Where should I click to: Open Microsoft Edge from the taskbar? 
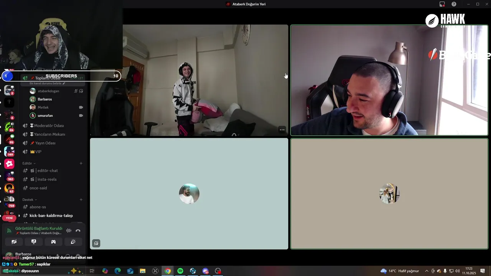tap(118, 271)
